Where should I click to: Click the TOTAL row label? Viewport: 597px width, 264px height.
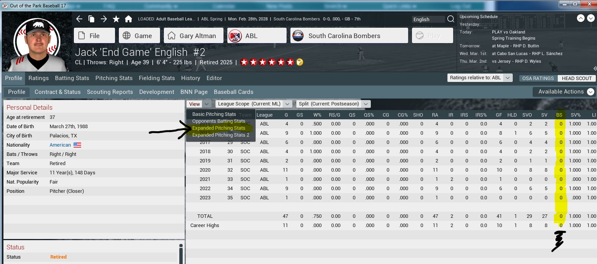click(205, 216)
